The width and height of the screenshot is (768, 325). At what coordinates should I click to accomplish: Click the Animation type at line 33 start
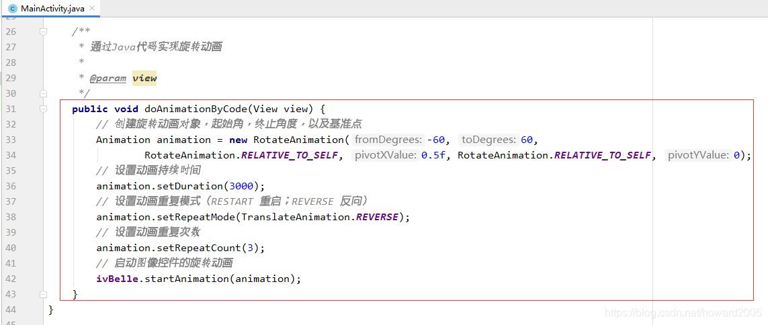(123, 140)
